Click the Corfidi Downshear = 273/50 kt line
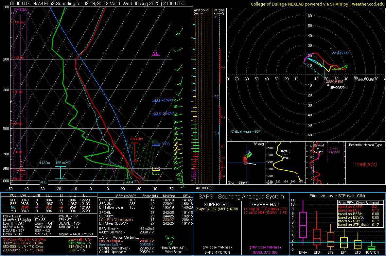This screenshot has width=386, height=256. tap(127, 248)
